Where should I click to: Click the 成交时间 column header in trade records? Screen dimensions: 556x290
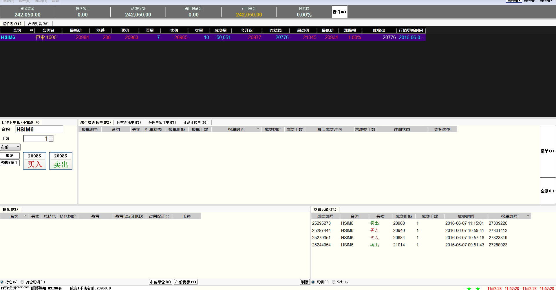coord(466,216)
